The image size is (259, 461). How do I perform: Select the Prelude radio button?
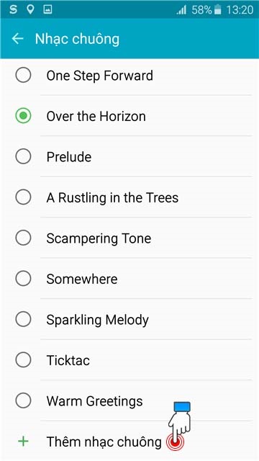click(23, 156)
